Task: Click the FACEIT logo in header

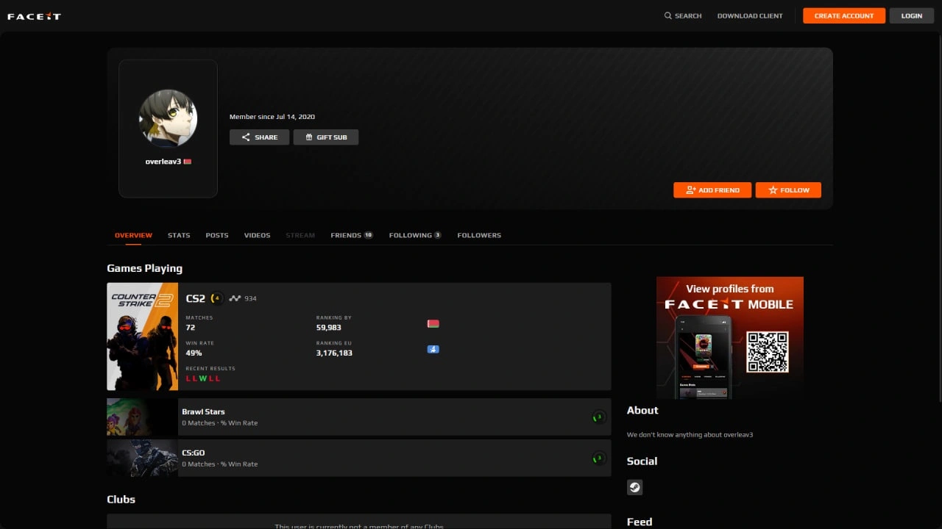Action: tap(34, 16)
